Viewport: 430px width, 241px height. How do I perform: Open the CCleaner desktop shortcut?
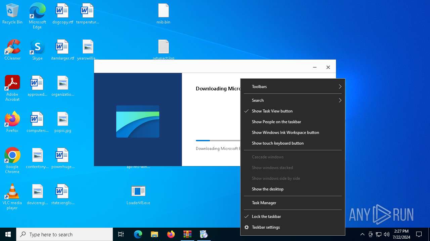coord(12,50)
